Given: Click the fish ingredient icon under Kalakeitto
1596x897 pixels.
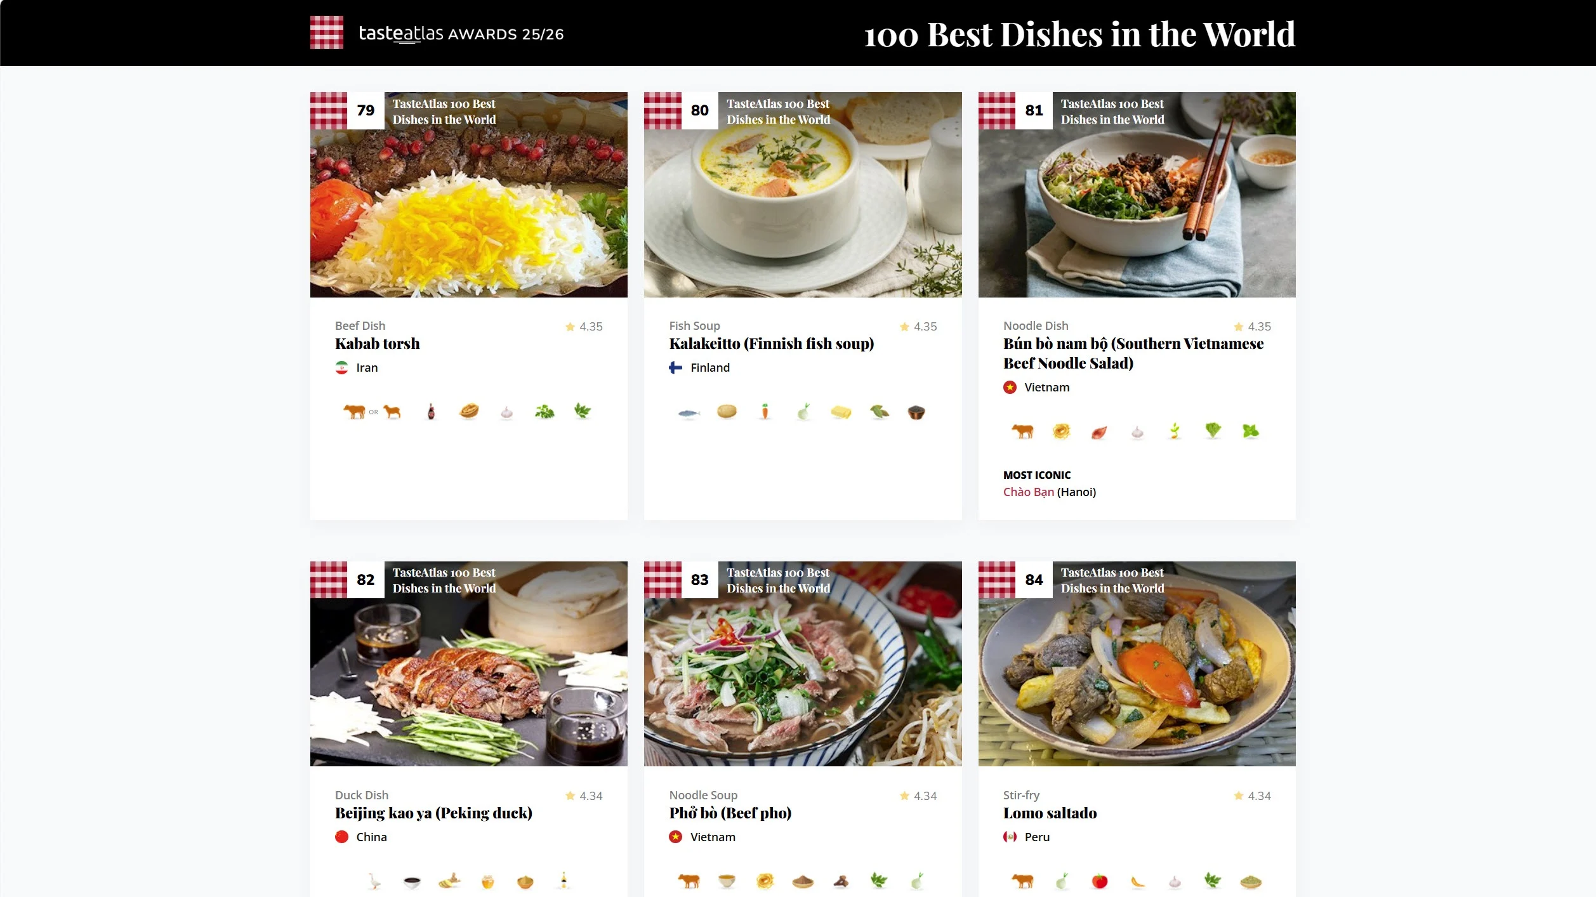Looking at the screenshot, I should (689, 413).
